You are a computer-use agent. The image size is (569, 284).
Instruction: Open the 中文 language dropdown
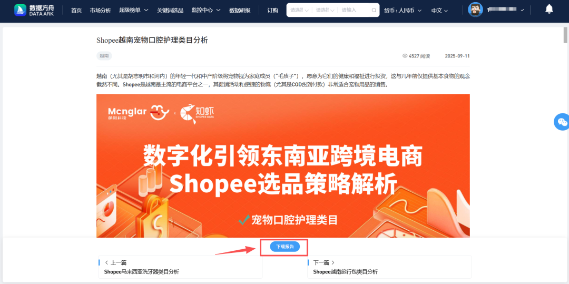pos(439,10)
